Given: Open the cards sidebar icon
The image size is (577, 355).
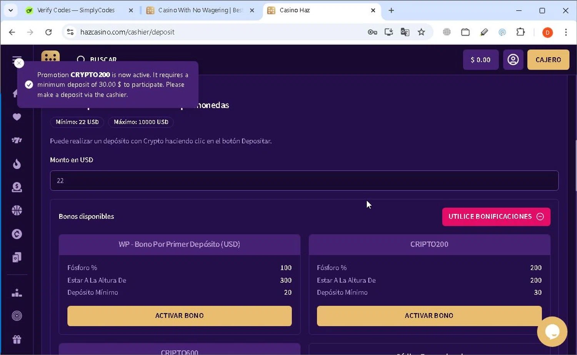Looking at the screenshot, I should 17,257.
